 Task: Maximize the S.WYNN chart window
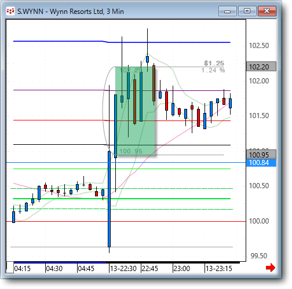[x=247, y=11]
